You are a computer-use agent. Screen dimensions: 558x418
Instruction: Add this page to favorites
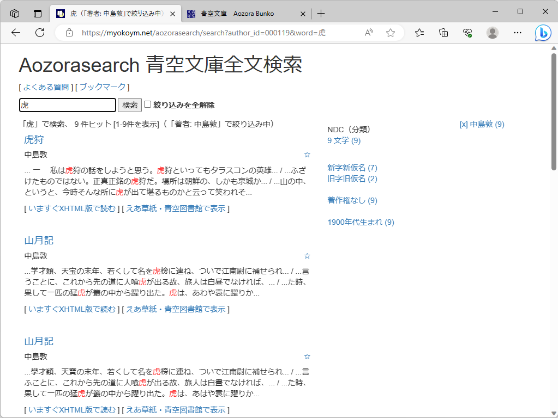[x=390, y=33]
